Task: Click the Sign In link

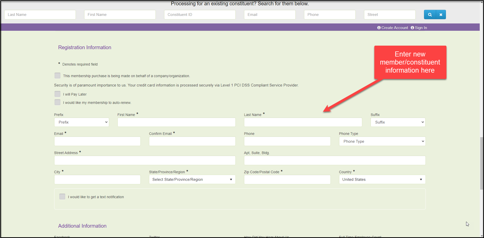Action: (x=421, y=28)
